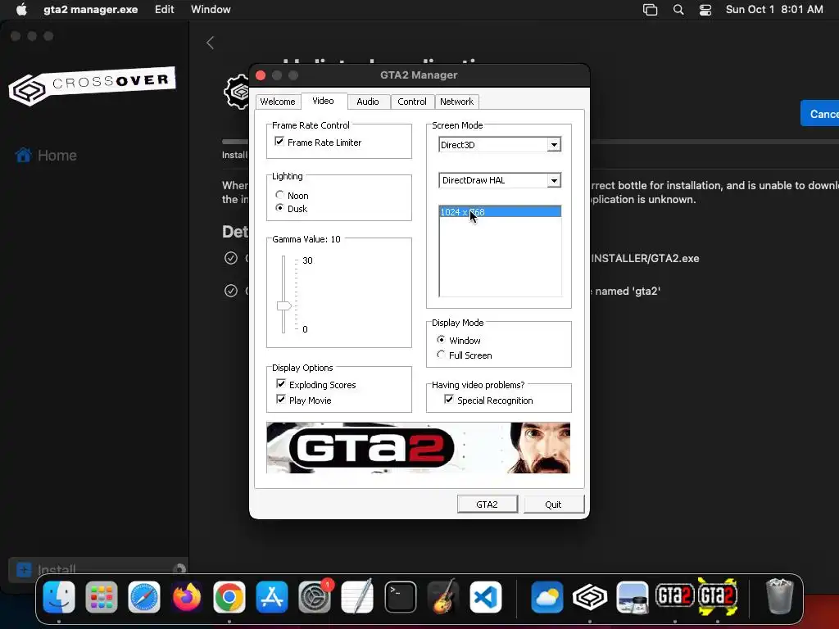Switch to the Audio tab
This screenshot has height=629, width=839.
(x=368, y=102)
